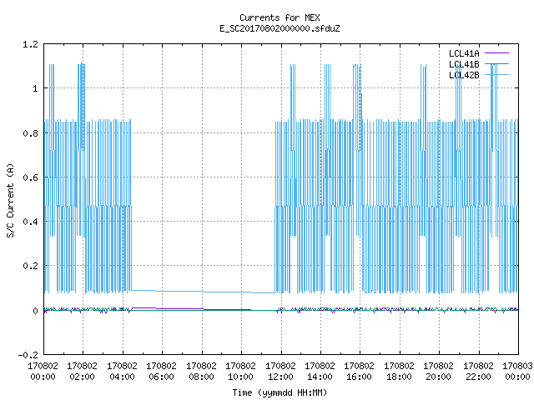The width and height of the screenshot is (534, 400).
Task: Click the y-axis tick value 0
Action: click(35, 311)
